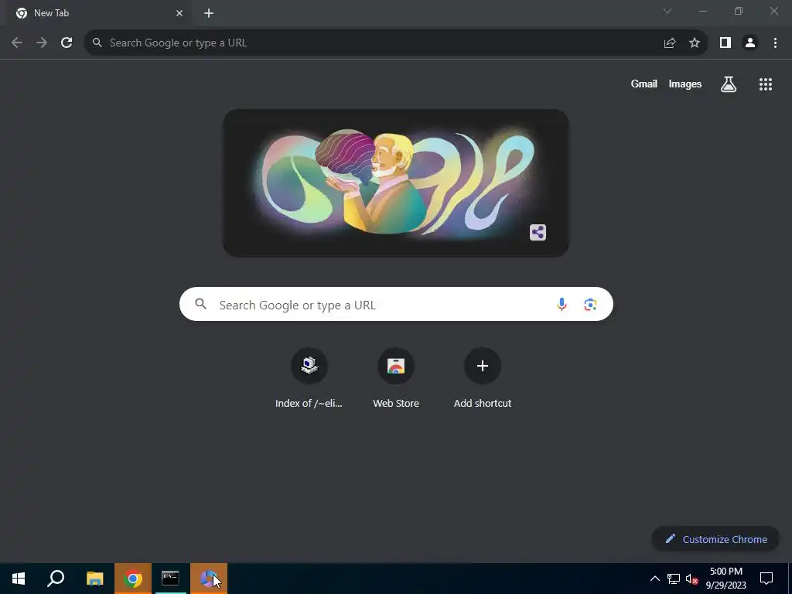Click the share this page icon in the address bar
This screenshot has width=792, height=594.
[670, 43]
